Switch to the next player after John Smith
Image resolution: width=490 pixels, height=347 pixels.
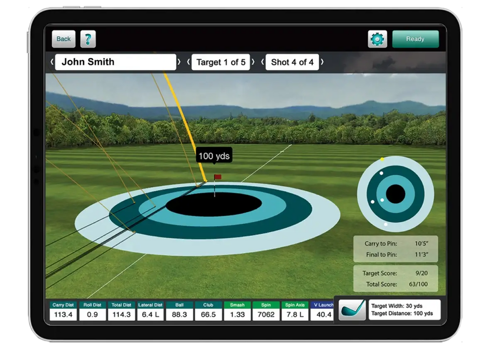179,62
